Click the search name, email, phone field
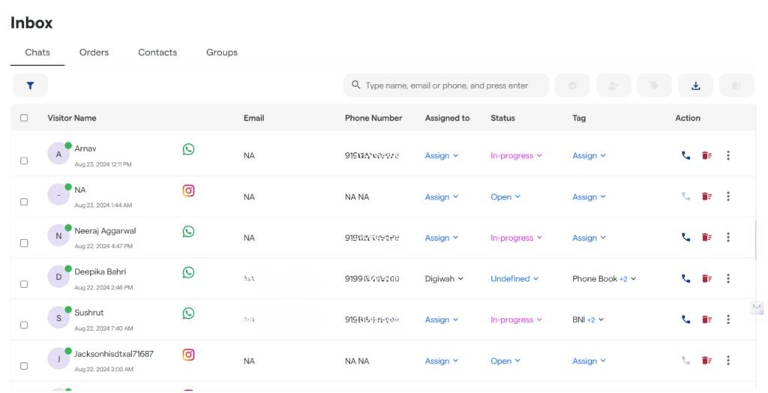 click(446, 85)
